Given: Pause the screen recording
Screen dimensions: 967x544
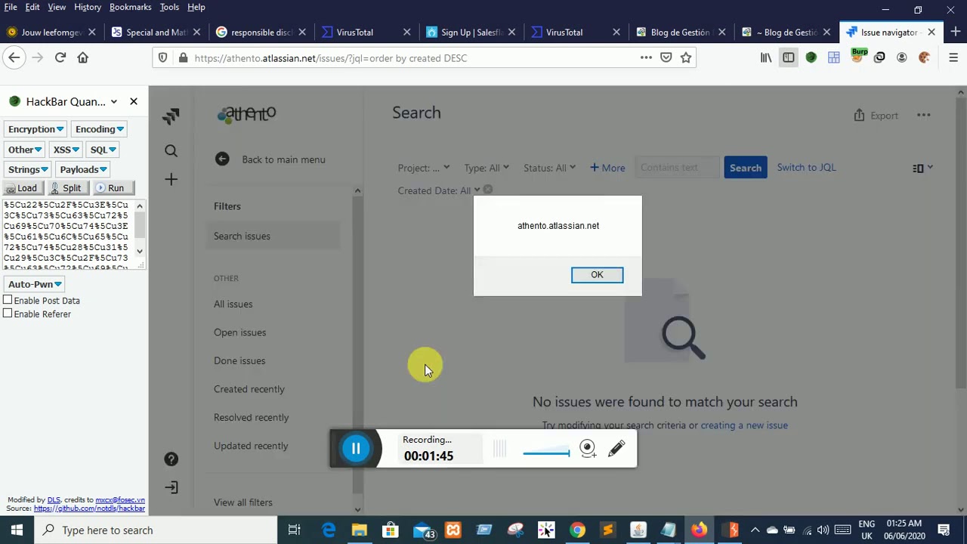Looking at the screenshot, I should (x=356, y=449).
